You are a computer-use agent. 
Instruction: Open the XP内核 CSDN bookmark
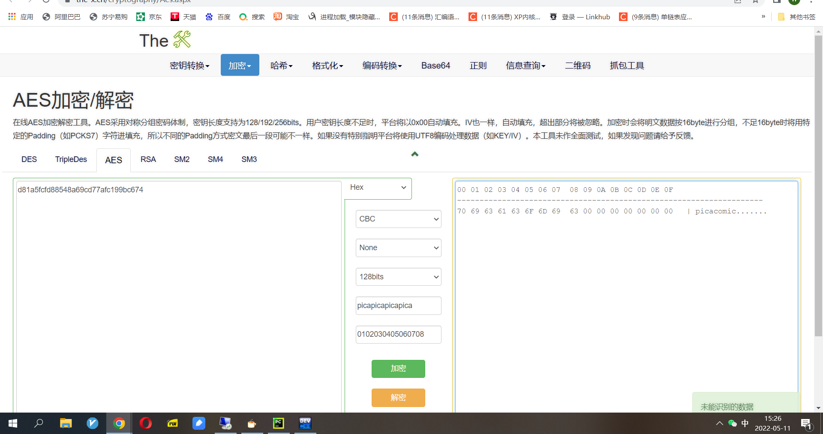click(505, 17)
